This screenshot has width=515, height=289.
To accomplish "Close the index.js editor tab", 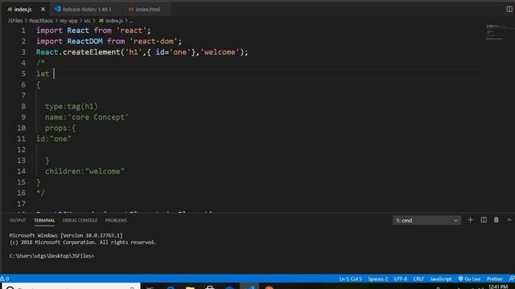I will coord(43,10).
